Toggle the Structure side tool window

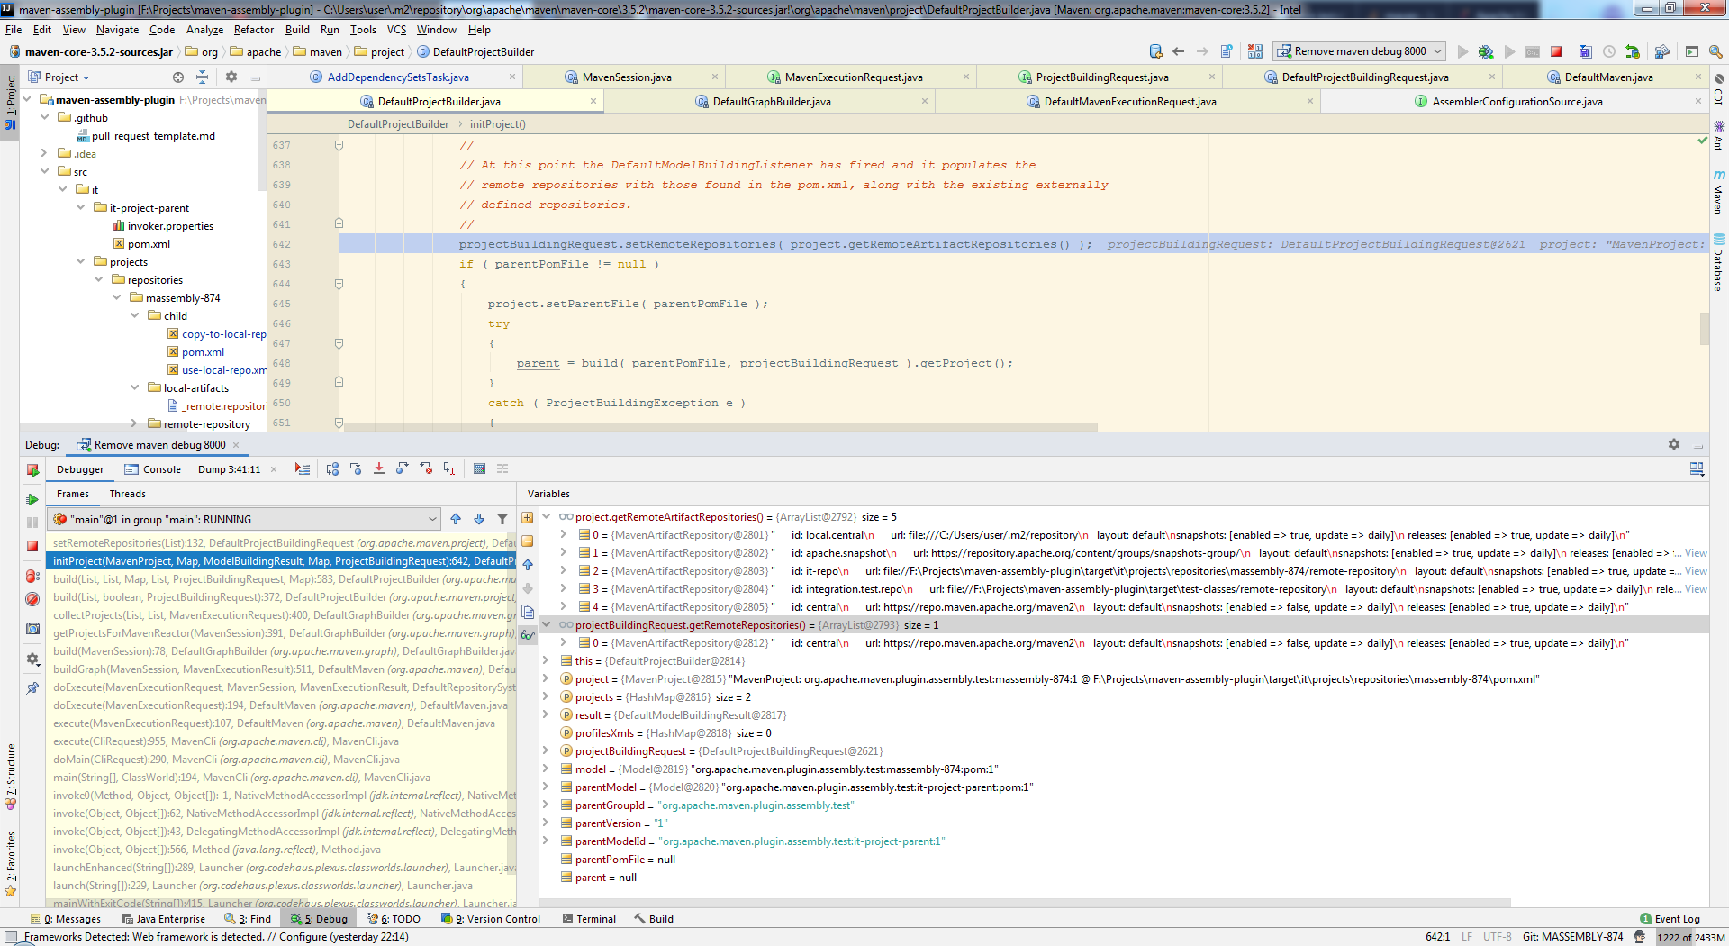10,777
